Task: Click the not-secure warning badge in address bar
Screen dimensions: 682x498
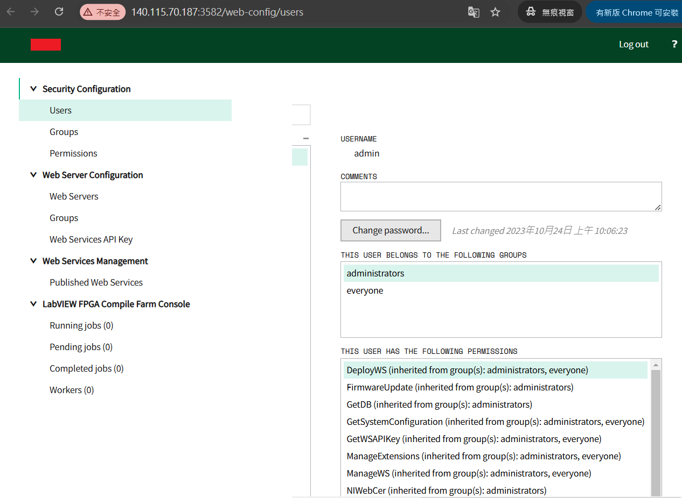Action: click(x=102, y=12)
